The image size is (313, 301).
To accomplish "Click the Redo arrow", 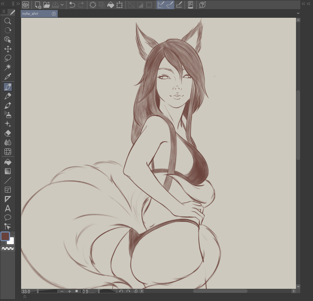I will coord(81,5).
